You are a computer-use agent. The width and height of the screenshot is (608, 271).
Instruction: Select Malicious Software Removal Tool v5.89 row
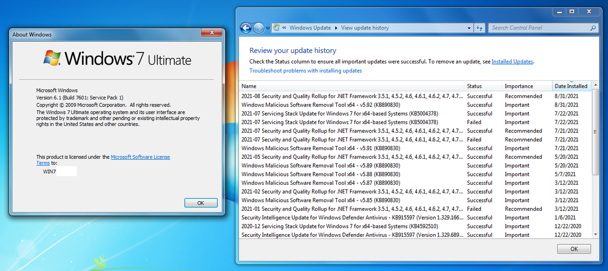pyautogui.click(x=416, y=166)
